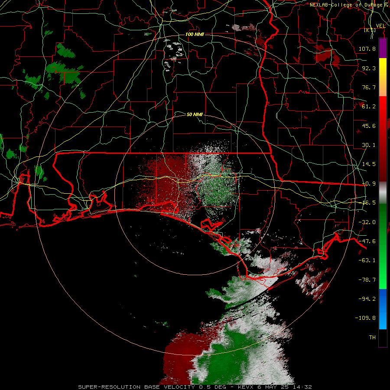Click the 76.7 value on velocity scale
390x390 pixels.
click(x=369, y=87)
